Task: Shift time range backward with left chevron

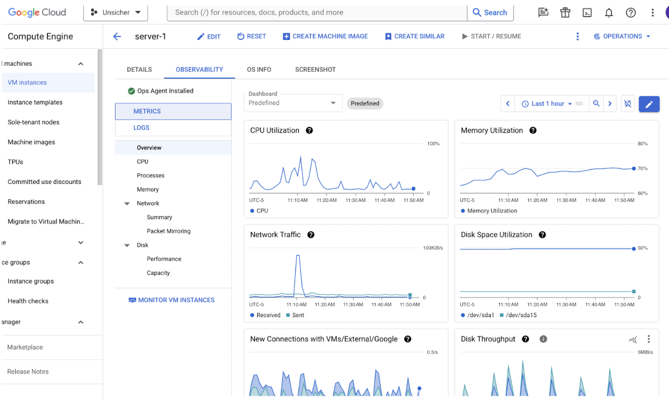Action: (x=508, y=103)
